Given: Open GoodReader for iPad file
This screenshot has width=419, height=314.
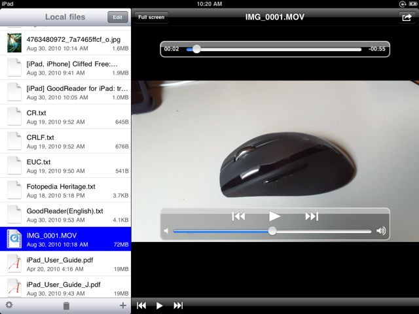Looking at the screenshot, I should pos(65,92).
